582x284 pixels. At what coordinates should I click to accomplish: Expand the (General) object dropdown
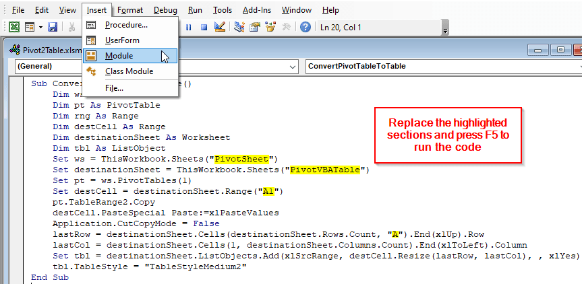click(292, 67)
